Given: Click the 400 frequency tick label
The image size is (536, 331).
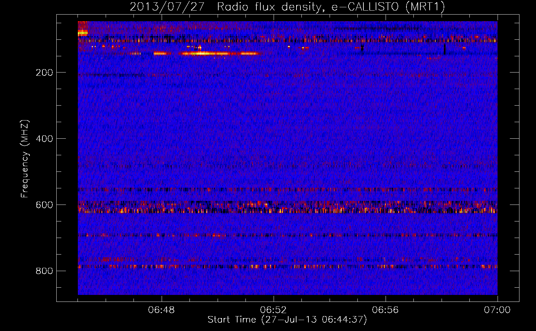Looking at the screenshot, I should tap(44, 139).
